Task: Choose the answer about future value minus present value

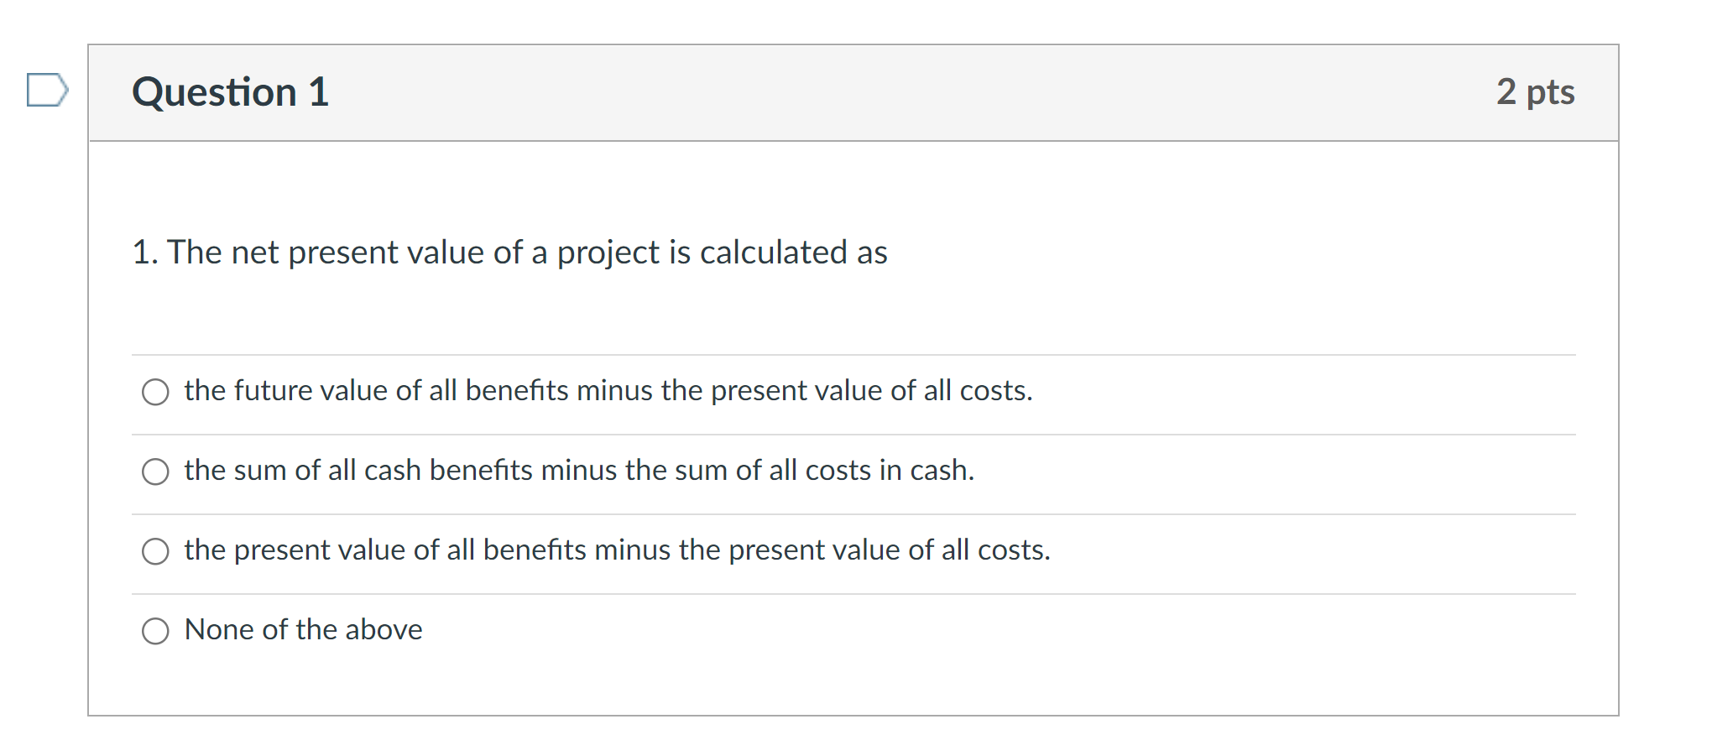Action: point(154,391)
